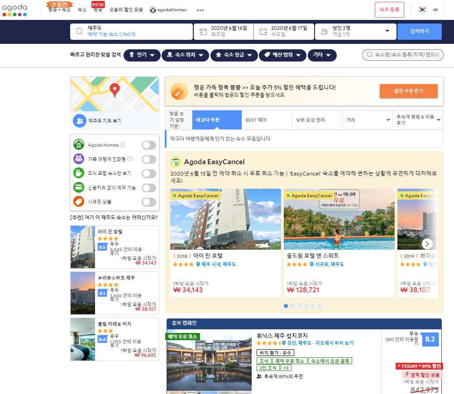This screenshot has height=394, width=454.
Task: Open the 골드원 호텔 앤 스위트 card photo
Action: pos(339,219)
